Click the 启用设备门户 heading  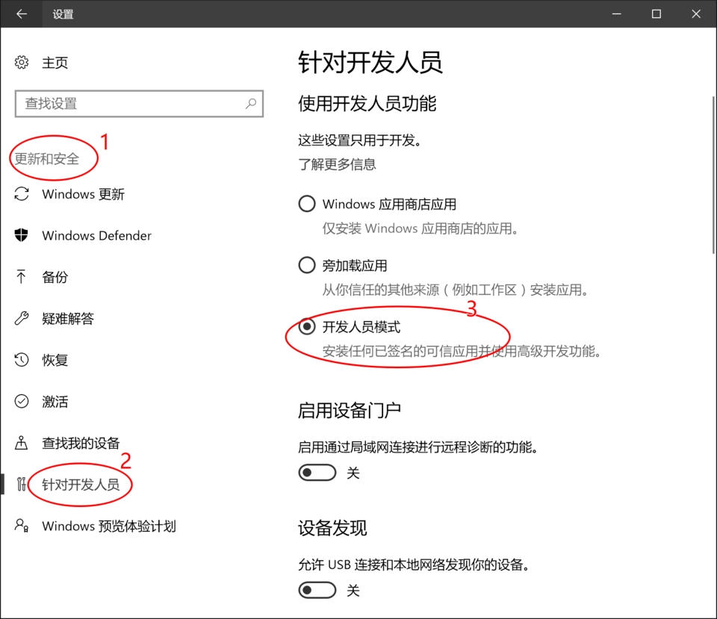click(x=350, y=410)
